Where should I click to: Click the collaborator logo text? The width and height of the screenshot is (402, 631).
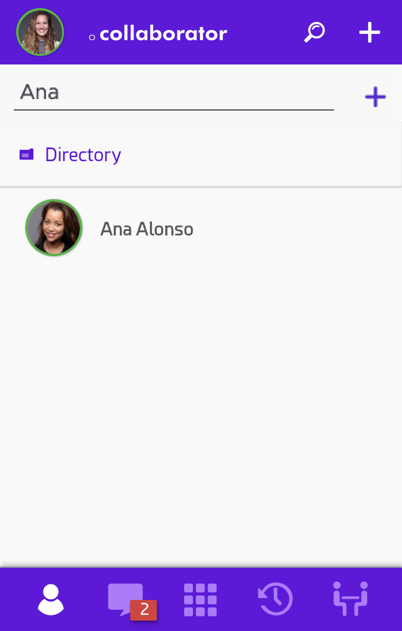coord(164,34)
